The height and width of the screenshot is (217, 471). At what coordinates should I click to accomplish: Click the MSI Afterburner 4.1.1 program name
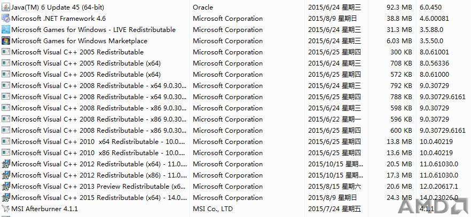tap(45, 208)
